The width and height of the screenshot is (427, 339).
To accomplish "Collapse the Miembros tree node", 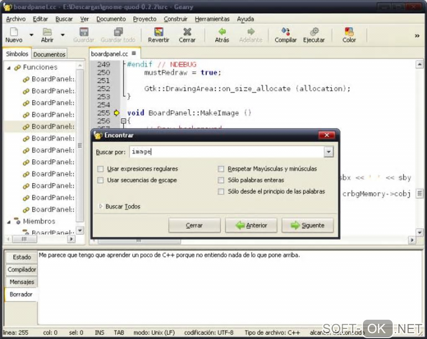I will (x=9, y=222).
